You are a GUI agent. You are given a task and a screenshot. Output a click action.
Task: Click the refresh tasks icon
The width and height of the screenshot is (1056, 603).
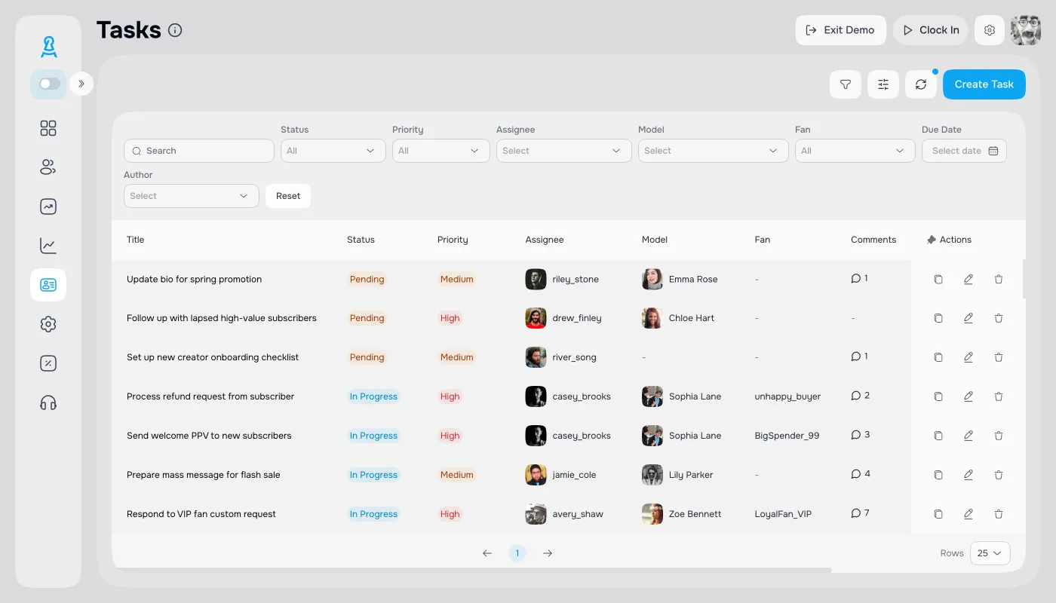coord(921,84)
